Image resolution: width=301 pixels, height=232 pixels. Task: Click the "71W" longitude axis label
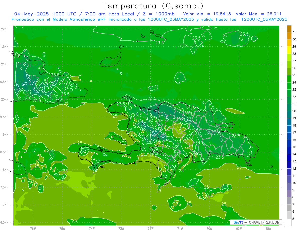(x=180, y=229)
